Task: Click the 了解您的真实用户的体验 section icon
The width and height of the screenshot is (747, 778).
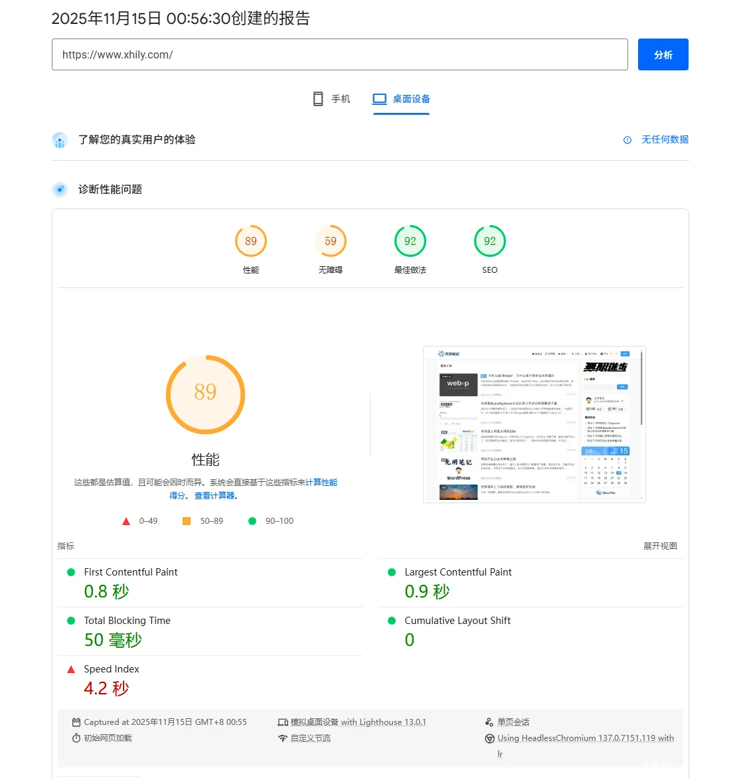Action: point(60,140)
